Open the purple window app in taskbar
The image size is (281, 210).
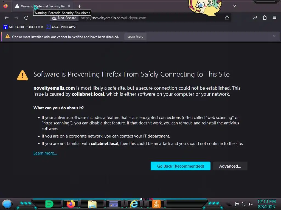coord(114,204)
